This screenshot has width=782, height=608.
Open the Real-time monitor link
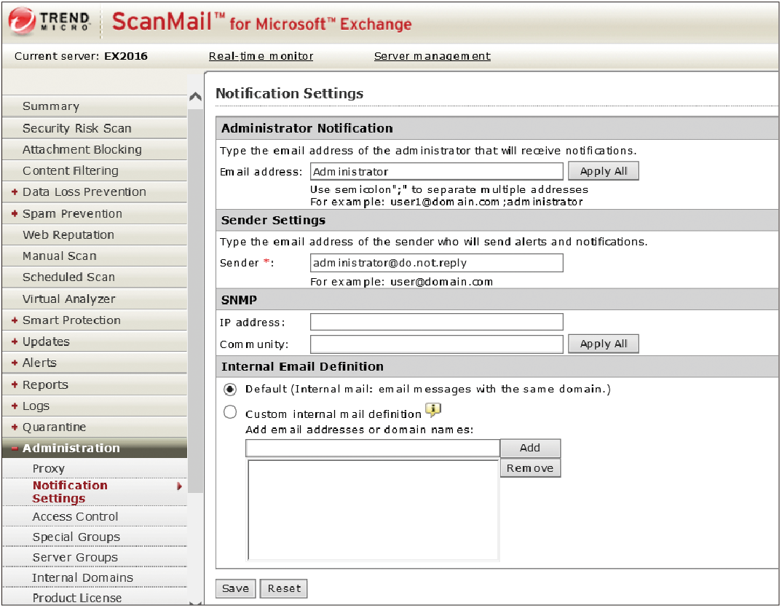coord(261,56)
